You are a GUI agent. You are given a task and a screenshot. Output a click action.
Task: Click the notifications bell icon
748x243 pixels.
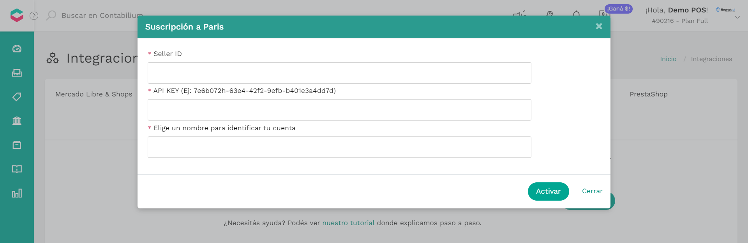577,14
